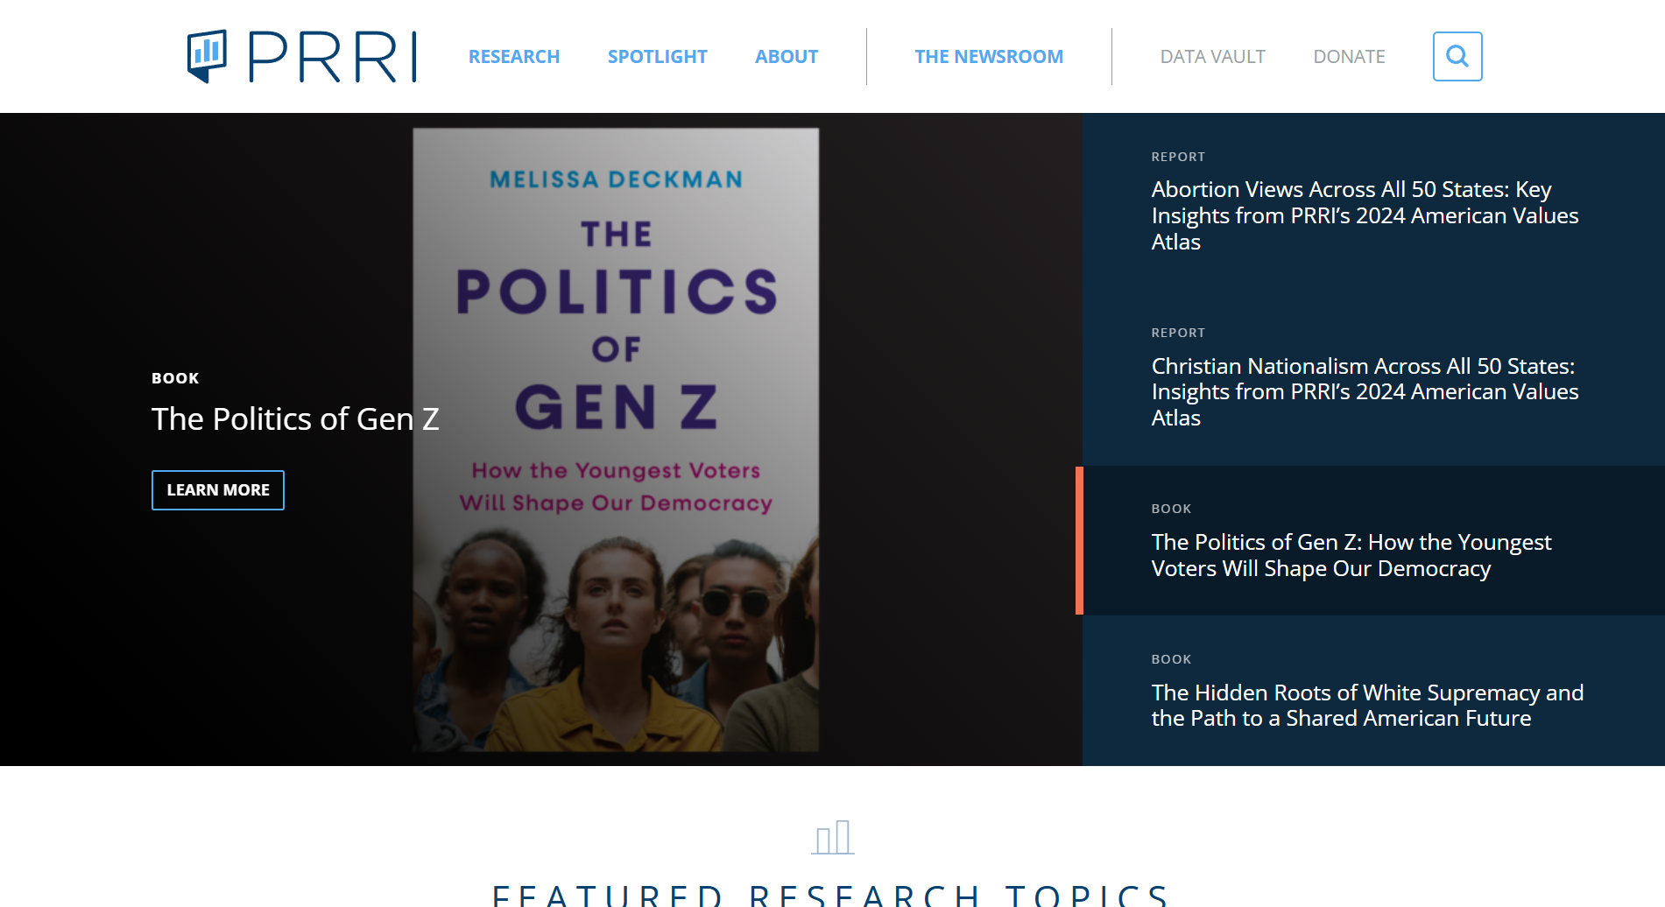Open the Data Vault link
This screenshot has height=907, width=1665.
click(x=1212, y=57)
